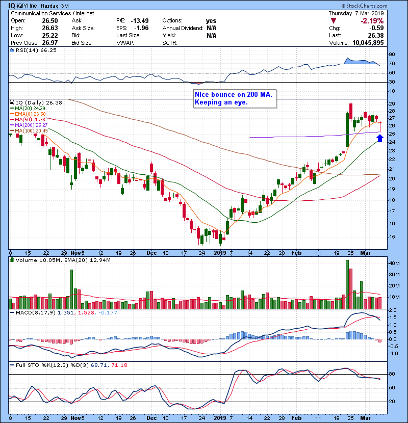Click the P/E value -13.49

click(140, 21)
